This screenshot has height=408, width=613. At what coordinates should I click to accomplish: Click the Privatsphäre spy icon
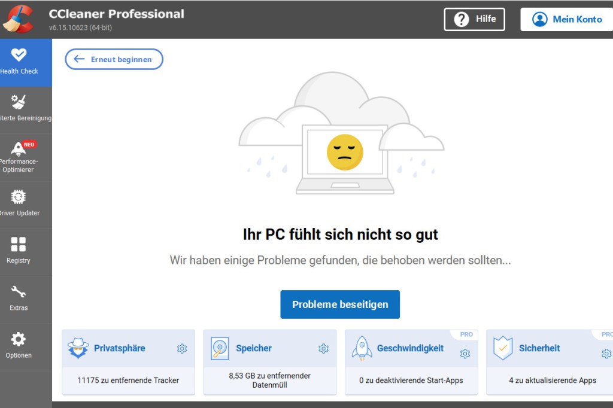(78, 348)
